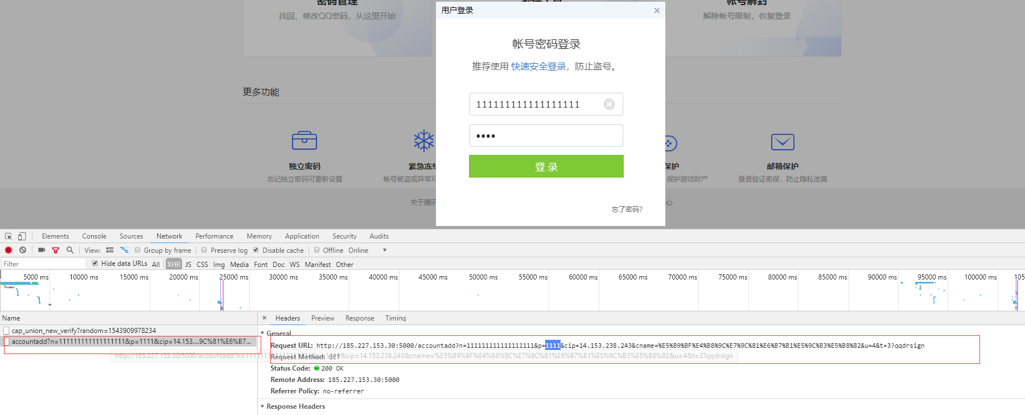The width and height of the screenshot is (1025, 415).
Task: Uncheck Hide data URLs checkbox
Action: 95,264
